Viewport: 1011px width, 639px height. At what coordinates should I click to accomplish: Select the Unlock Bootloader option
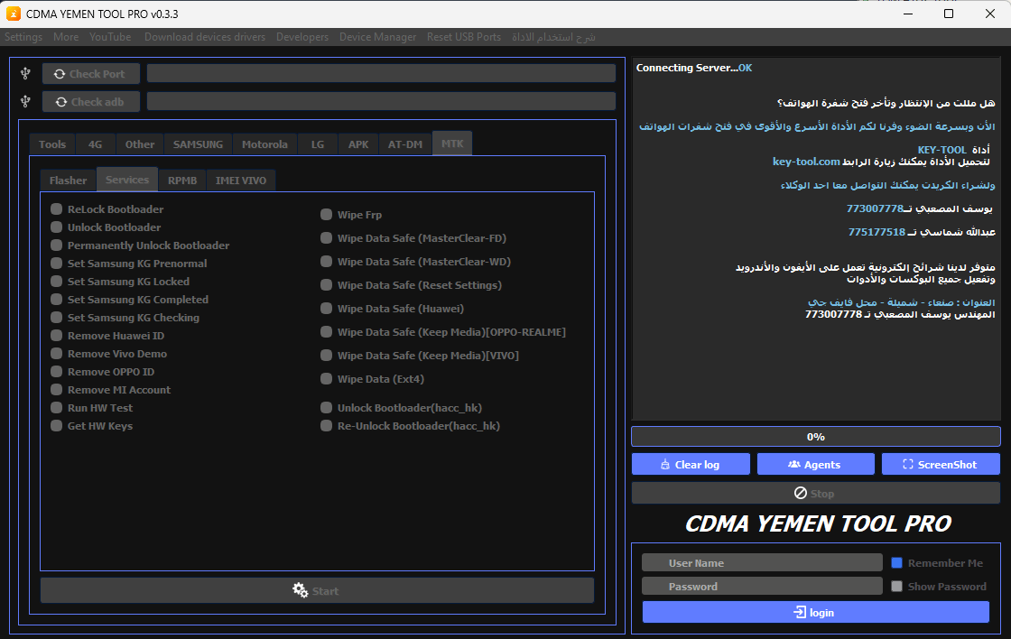point(56,227)
